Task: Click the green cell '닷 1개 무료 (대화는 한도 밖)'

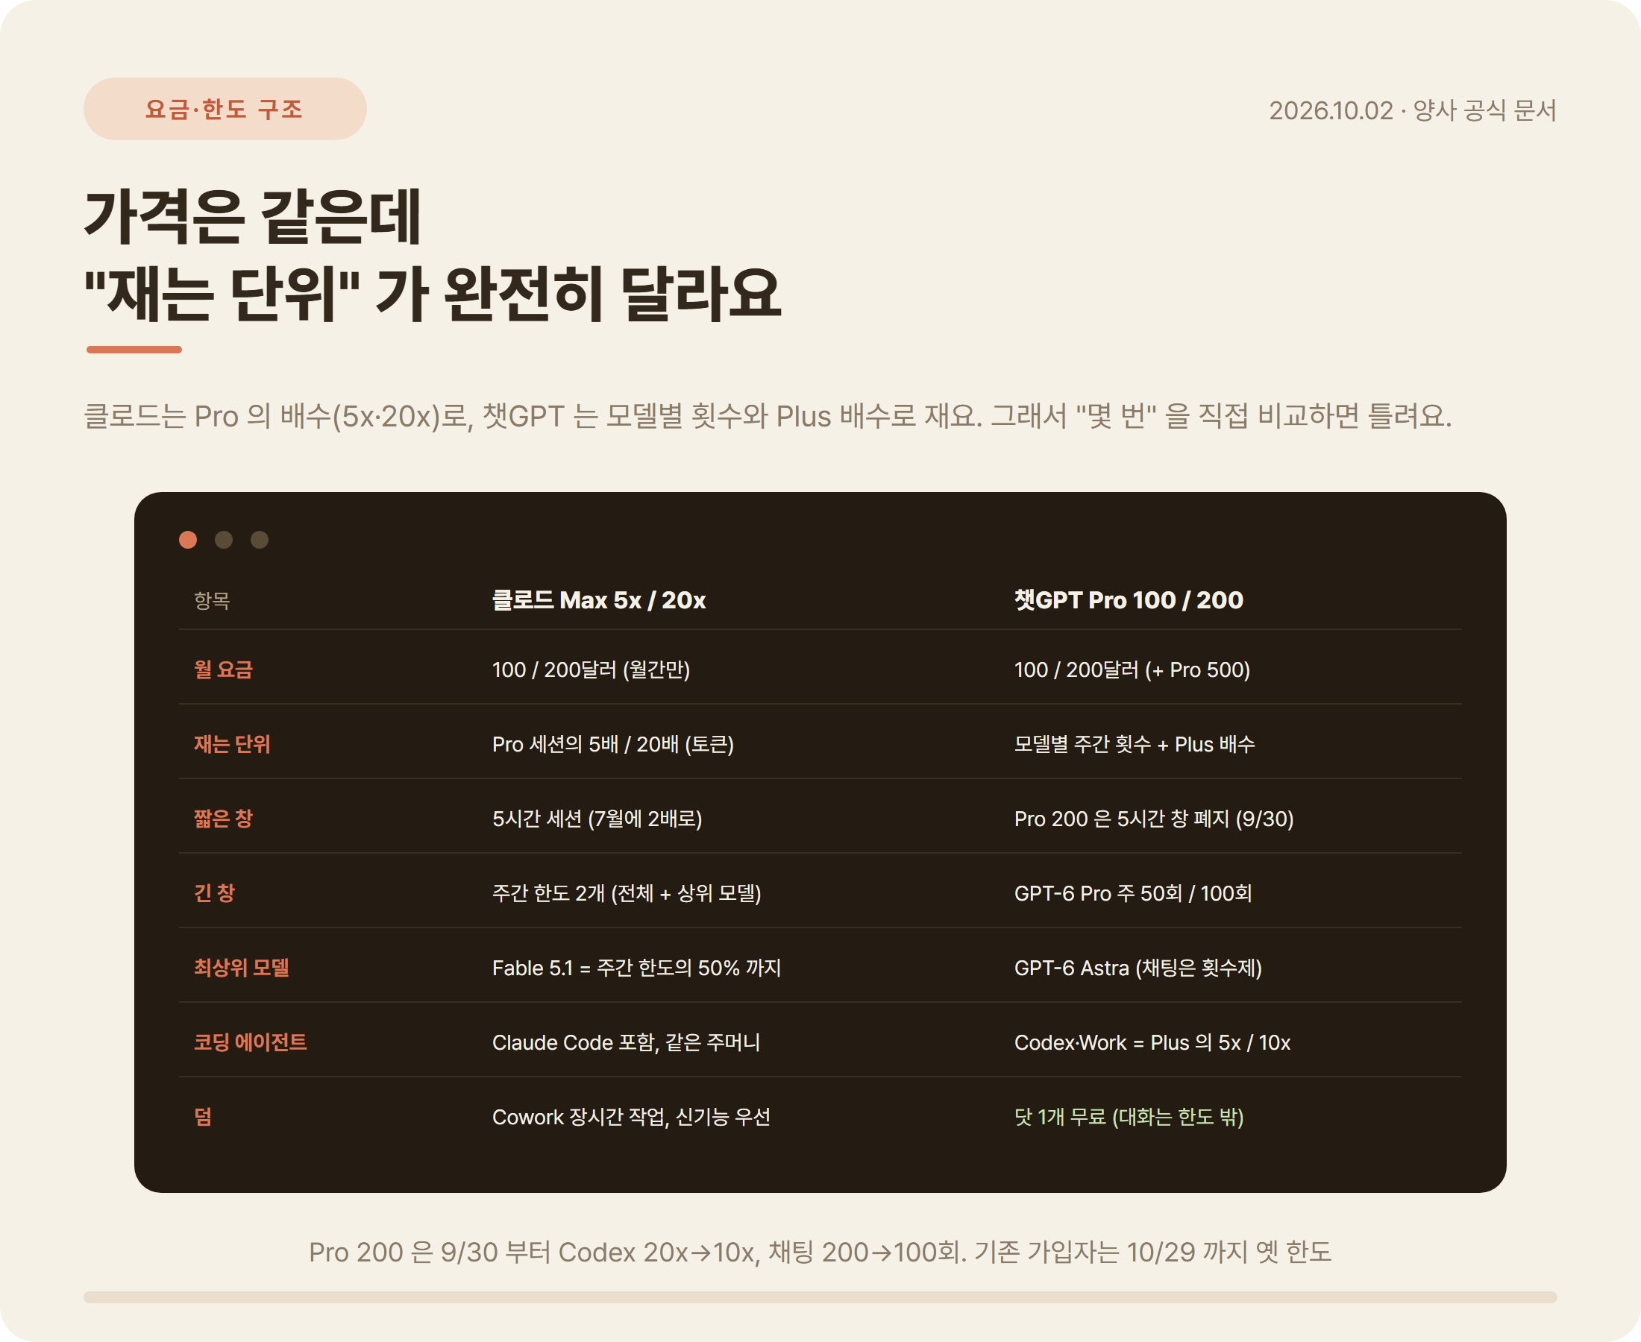Action: 1129,1117
